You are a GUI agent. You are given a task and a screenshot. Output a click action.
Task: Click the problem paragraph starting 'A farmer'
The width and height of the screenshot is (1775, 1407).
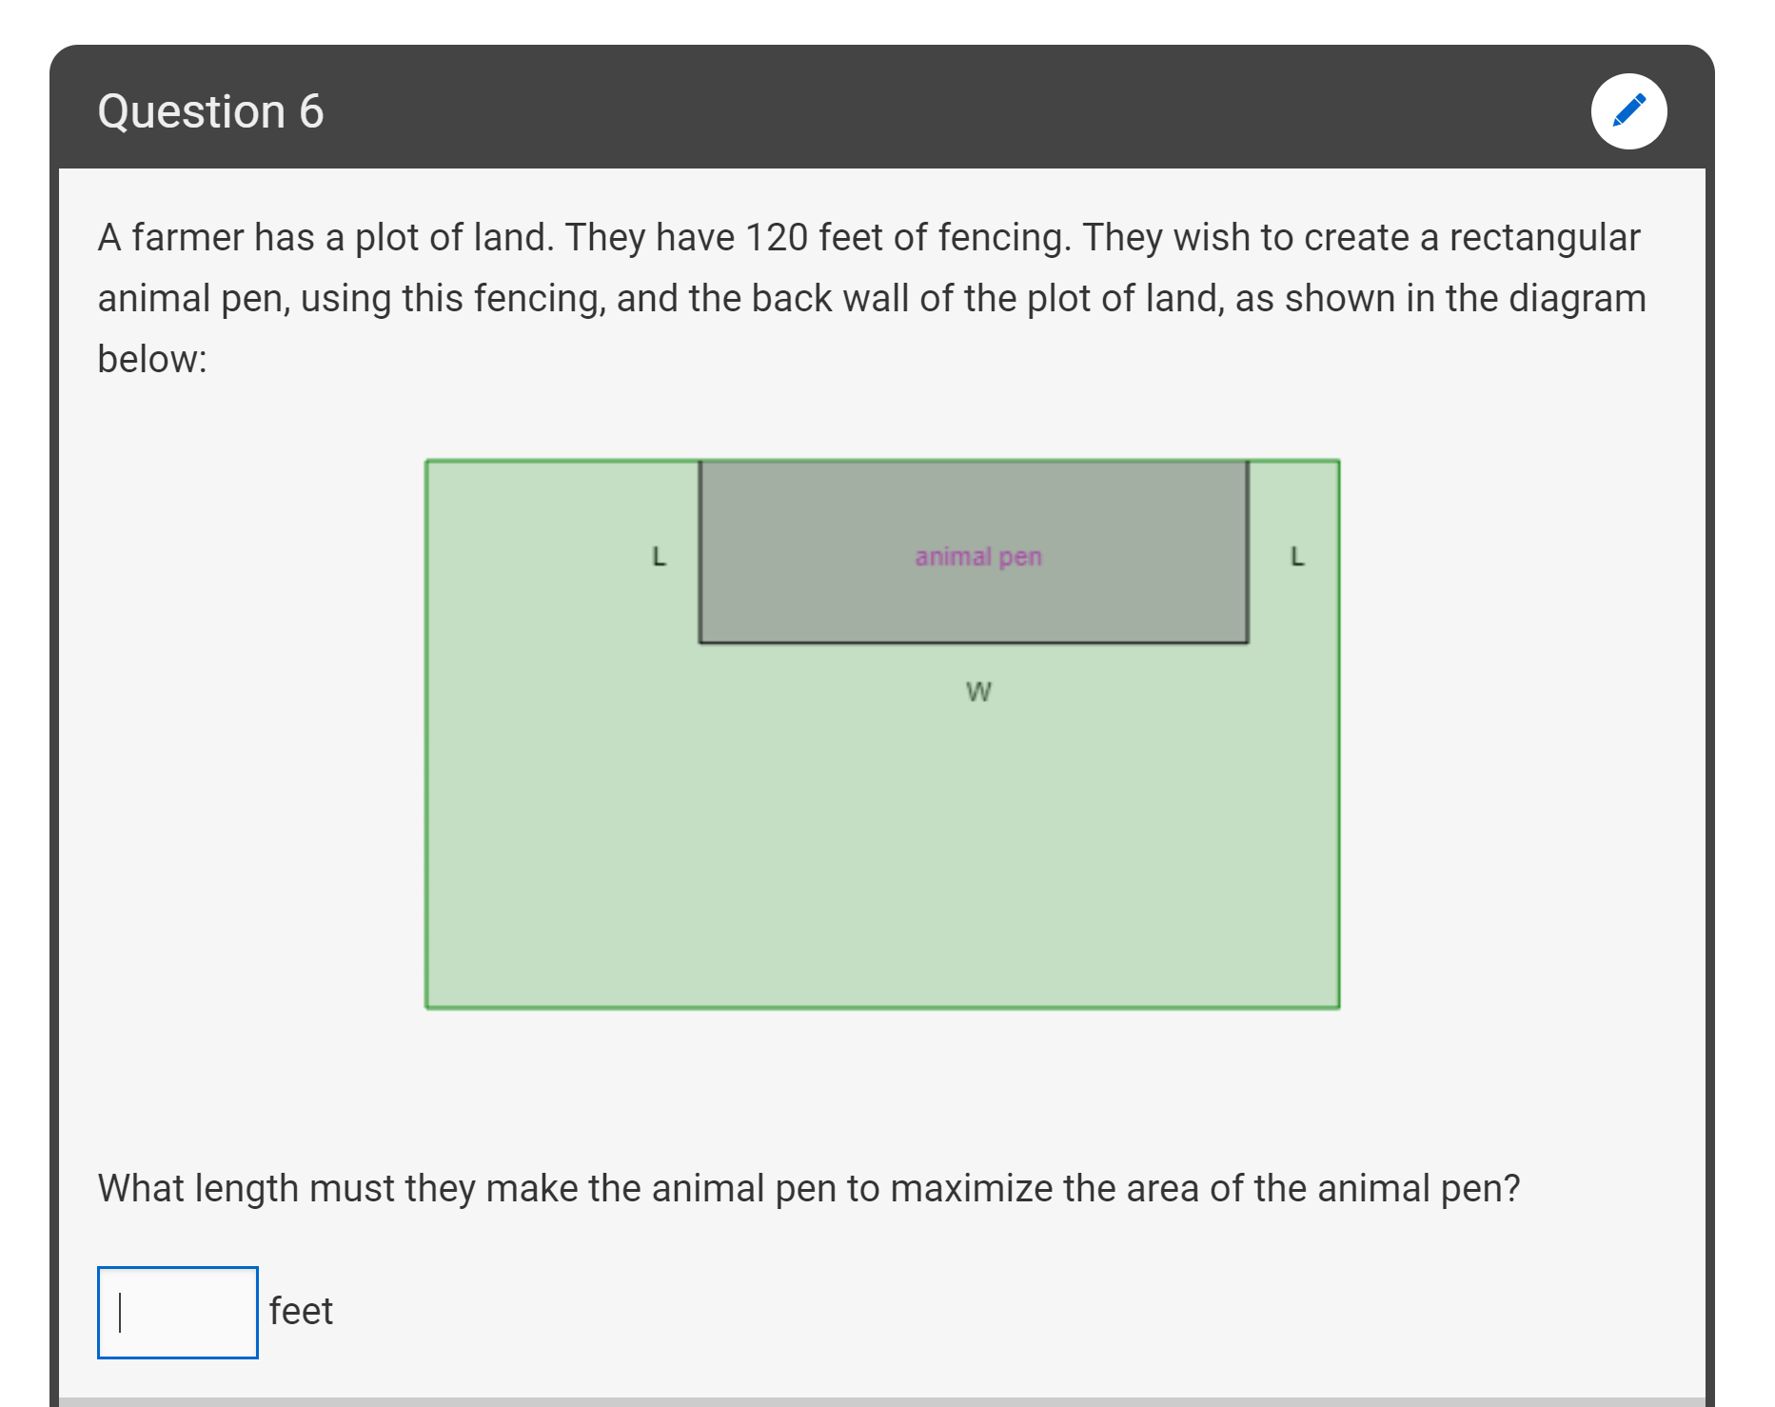point(872,298)
